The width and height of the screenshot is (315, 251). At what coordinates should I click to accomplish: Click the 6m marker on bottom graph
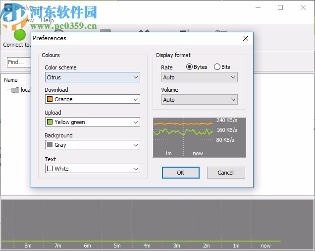pyautogui.click(x=87, y=246)
